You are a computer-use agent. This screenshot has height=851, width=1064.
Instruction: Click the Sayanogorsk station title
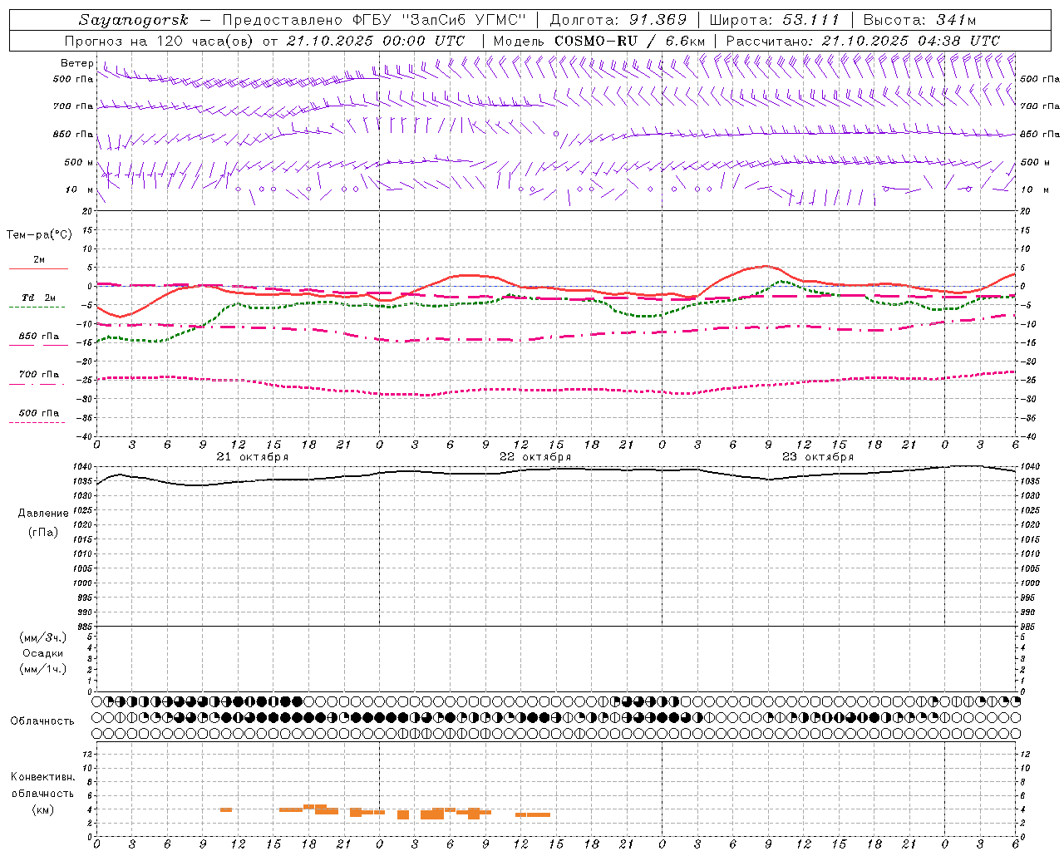tap(134, 20)
